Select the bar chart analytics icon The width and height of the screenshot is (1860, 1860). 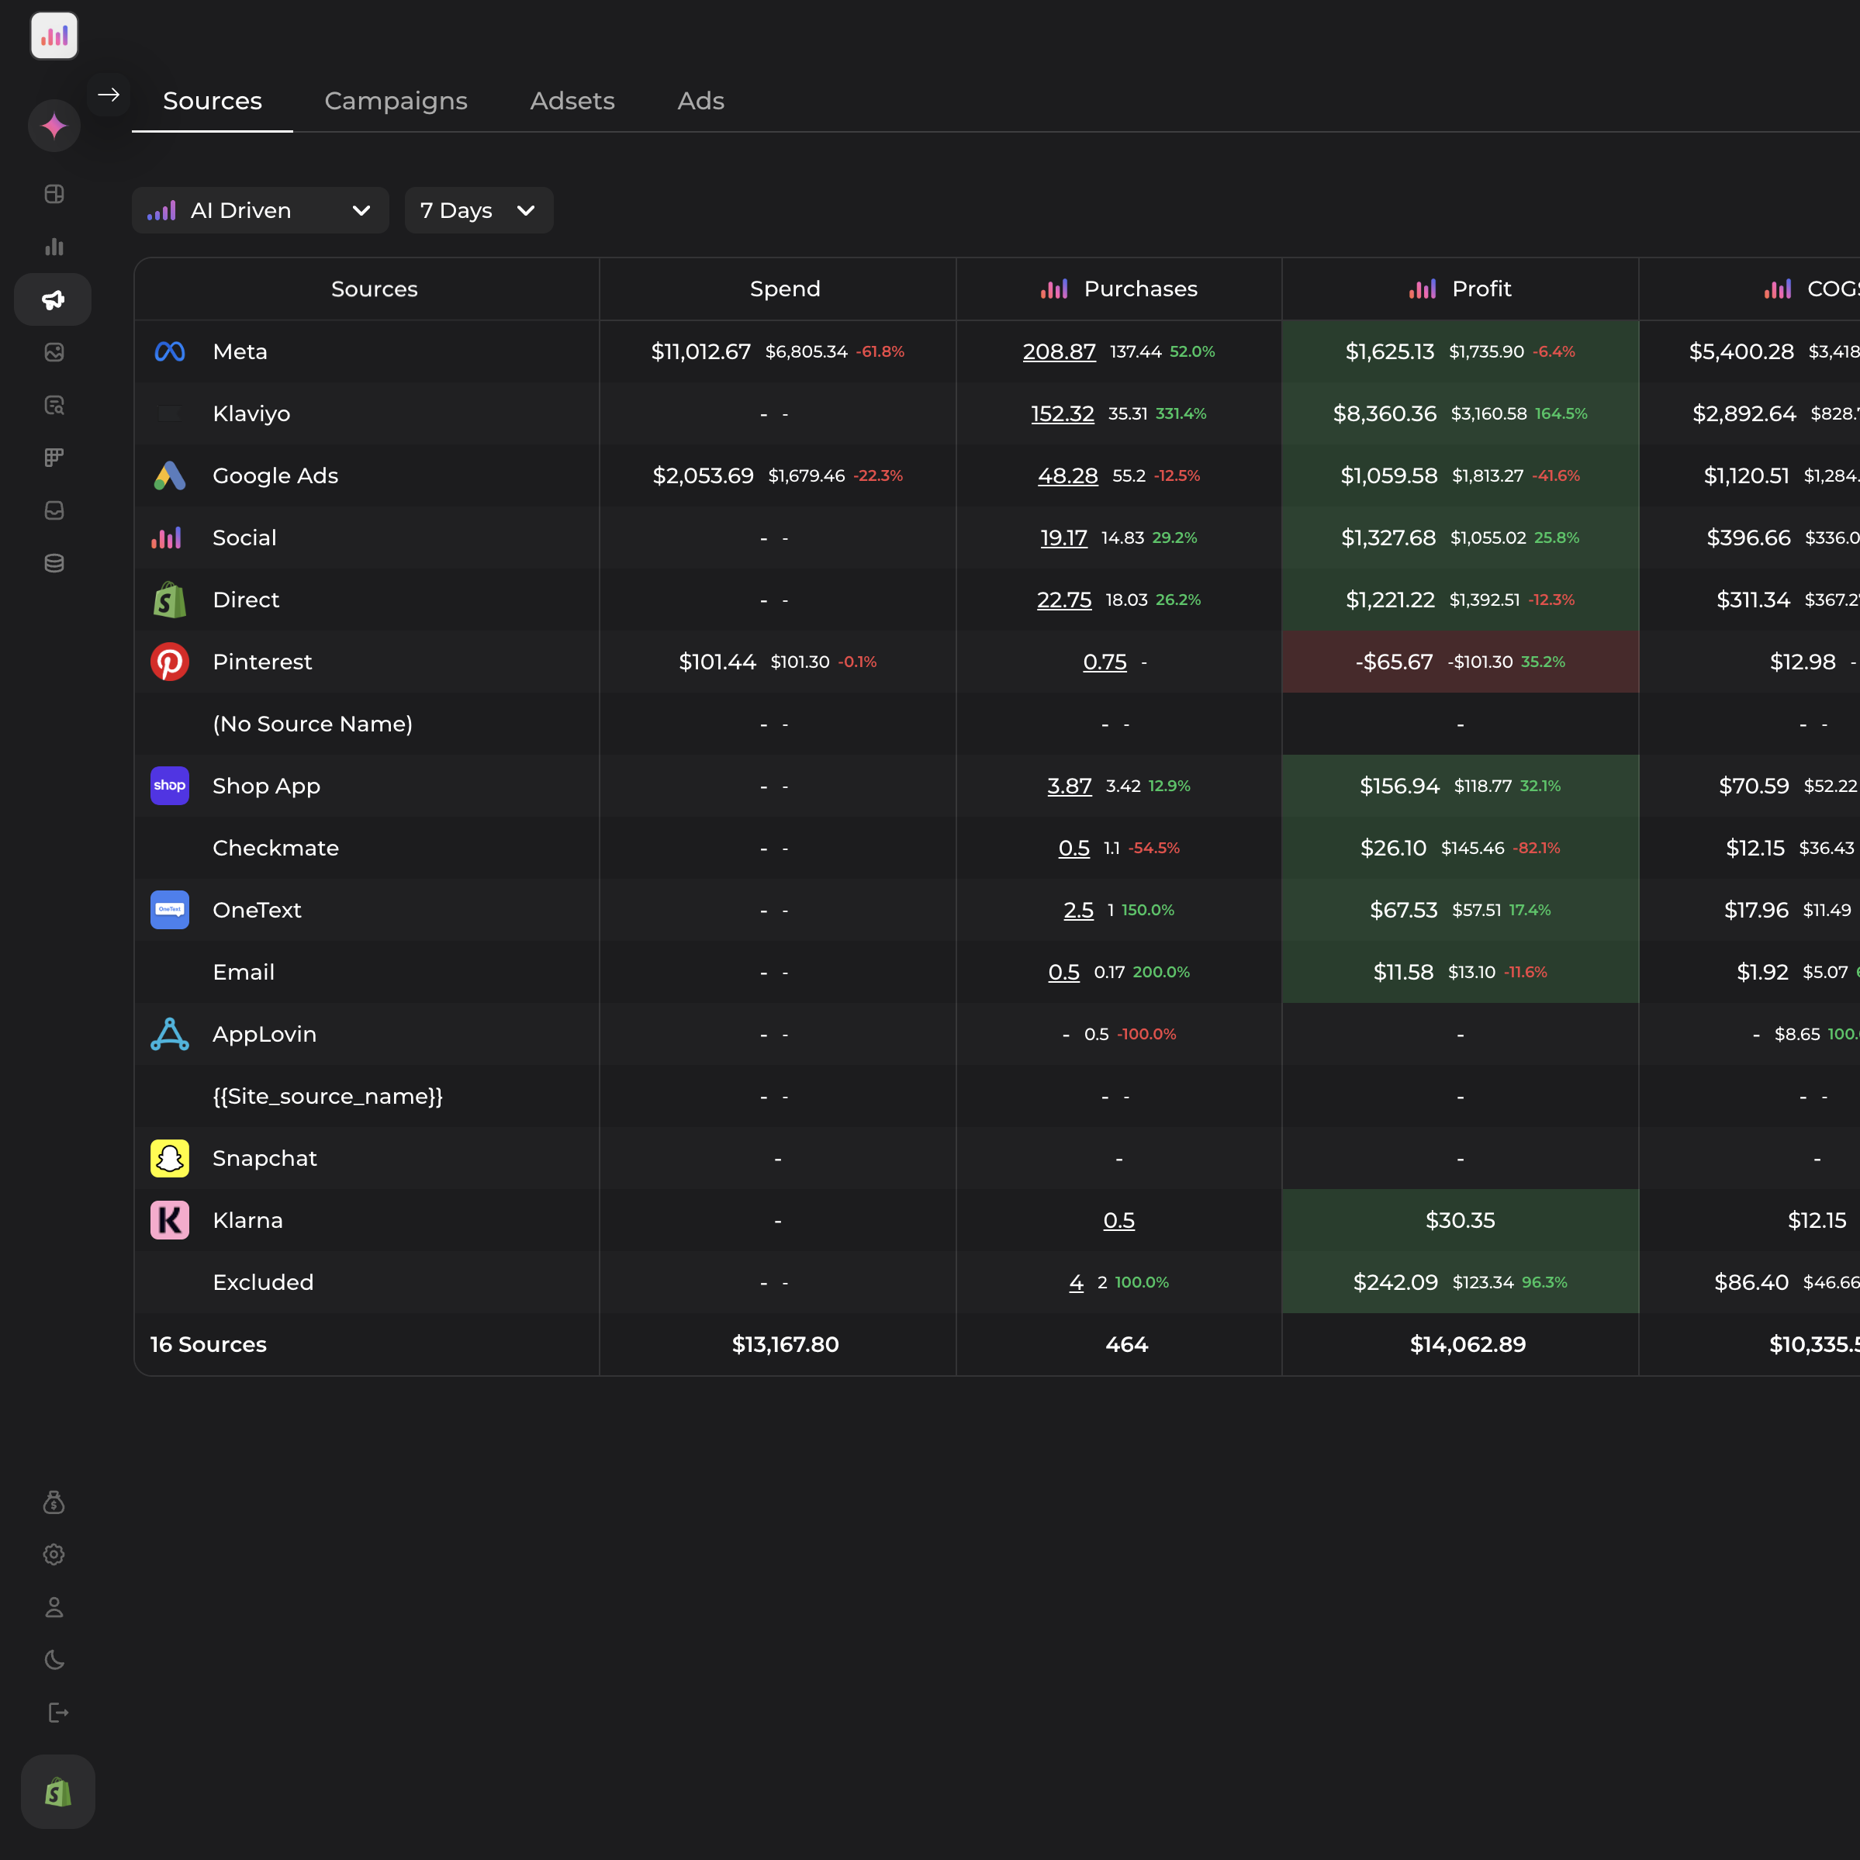coord(54,247)
